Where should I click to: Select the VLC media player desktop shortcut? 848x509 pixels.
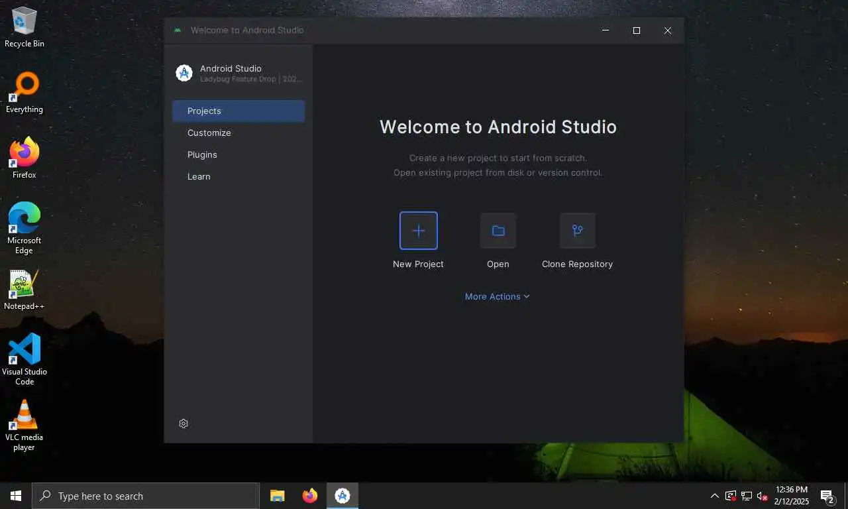(25, 425)
